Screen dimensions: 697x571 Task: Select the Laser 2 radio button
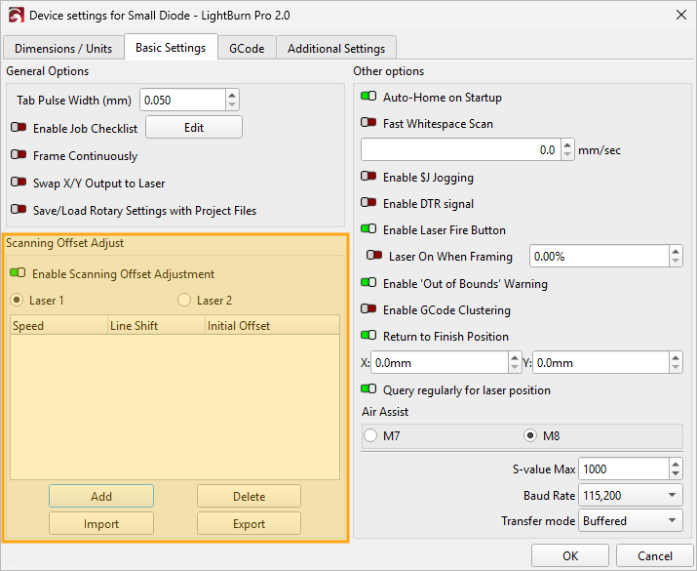point(184,301)
